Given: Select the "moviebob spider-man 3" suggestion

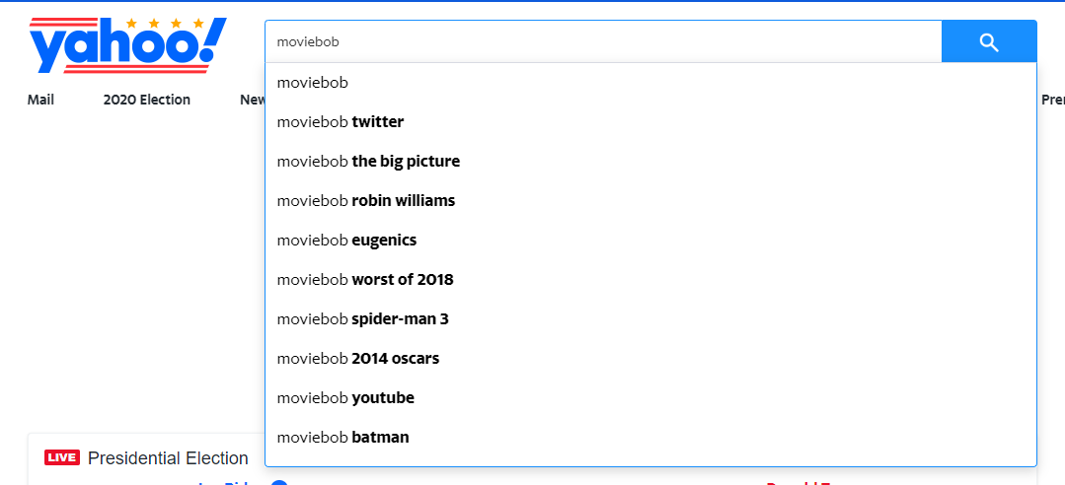Looking at the screenshot, I should [650, 318].
